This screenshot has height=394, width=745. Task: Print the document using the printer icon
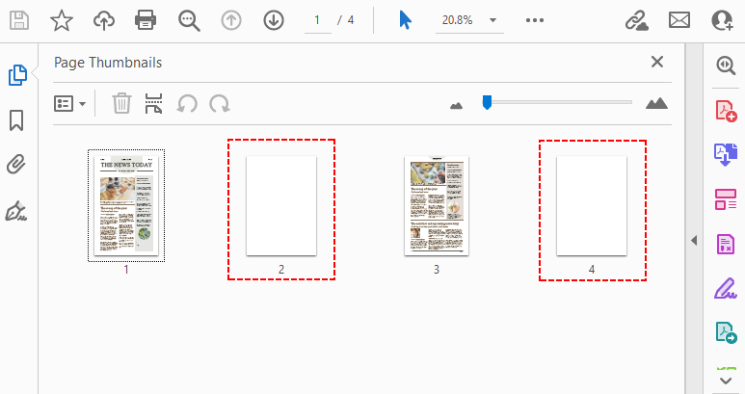pos(146,20)
